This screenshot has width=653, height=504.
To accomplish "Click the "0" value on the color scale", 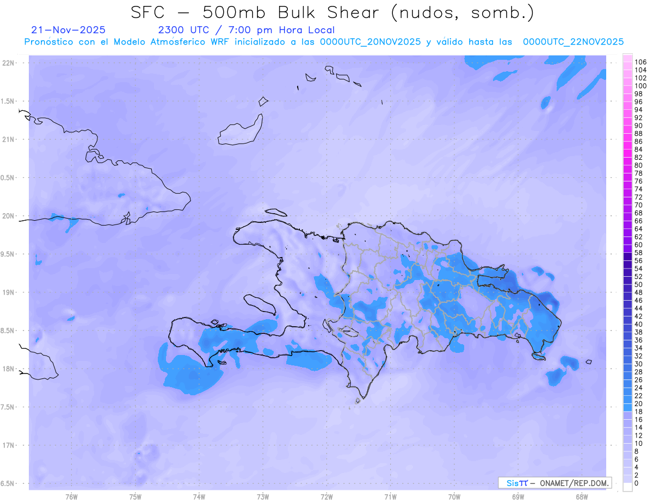I will pos(636,483).
